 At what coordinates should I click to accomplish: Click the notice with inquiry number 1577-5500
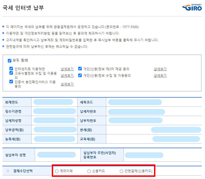[72, 27]
